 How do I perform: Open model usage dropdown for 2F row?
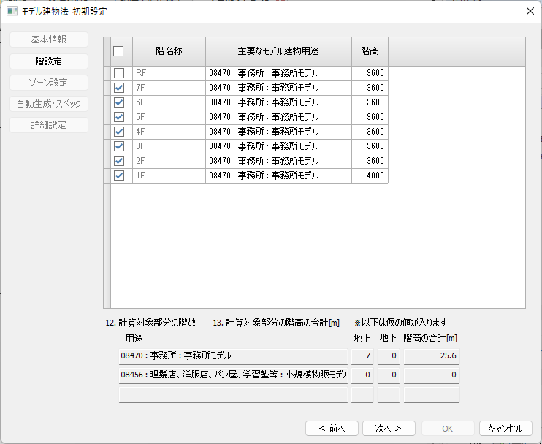click(x=278, y=161)
